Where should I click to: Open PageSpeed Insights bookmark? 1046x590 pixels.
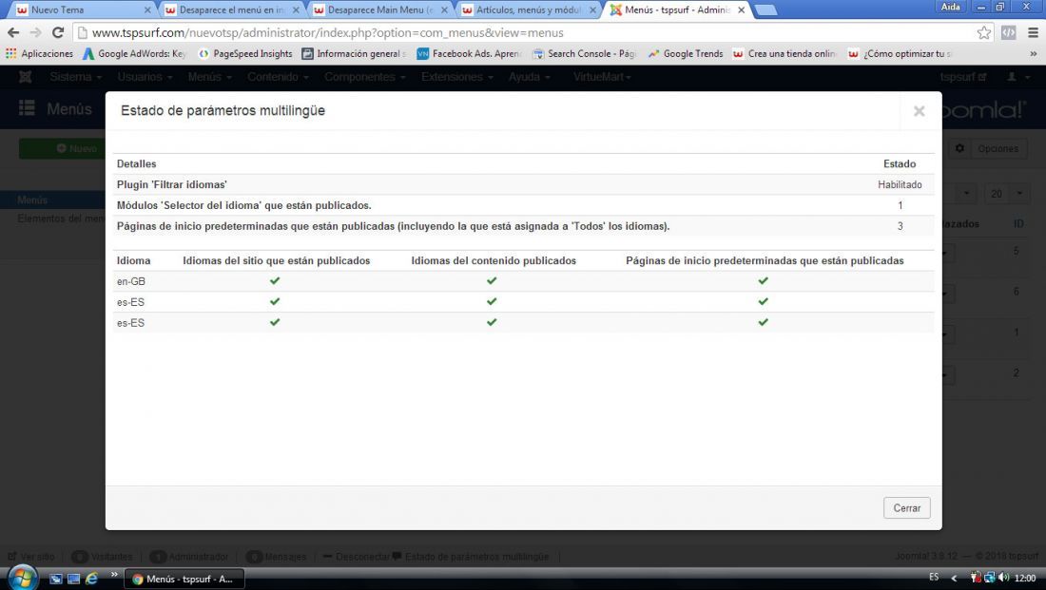click(245, 53)
